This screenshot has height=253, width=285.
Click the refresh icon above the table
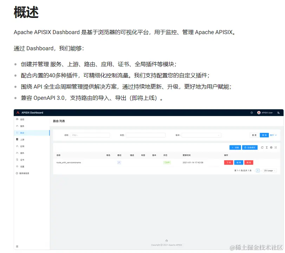click(x=262, y=147)
